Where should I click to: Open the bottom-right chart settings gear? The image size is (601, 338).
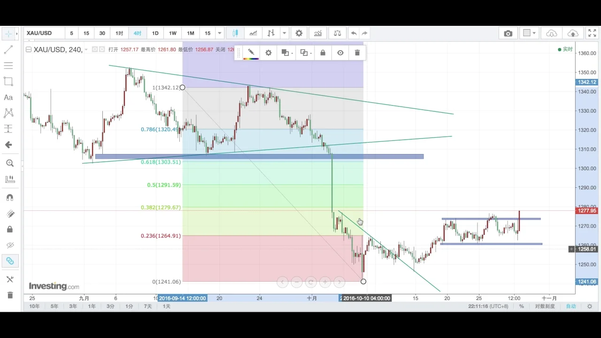(x=590, y=307)
